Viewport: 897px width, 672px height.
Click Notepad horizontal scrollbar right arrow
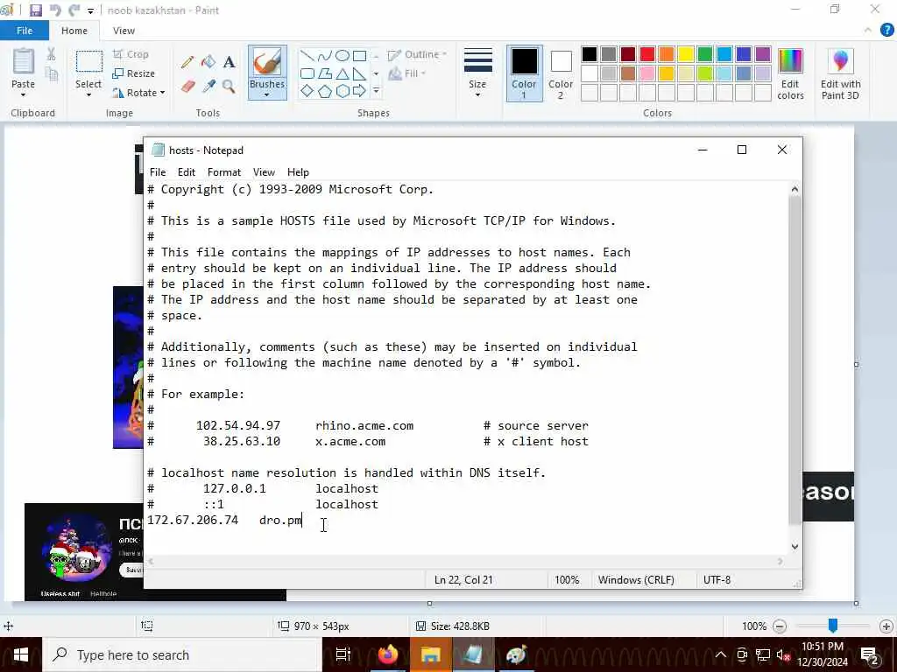point(780,562)
